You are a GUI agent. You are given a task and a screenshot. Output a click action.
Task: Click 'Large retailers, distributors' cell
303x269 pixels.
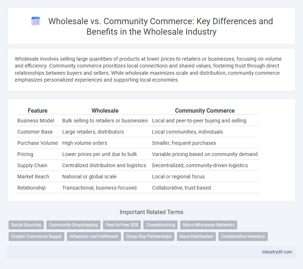[105, 132]
